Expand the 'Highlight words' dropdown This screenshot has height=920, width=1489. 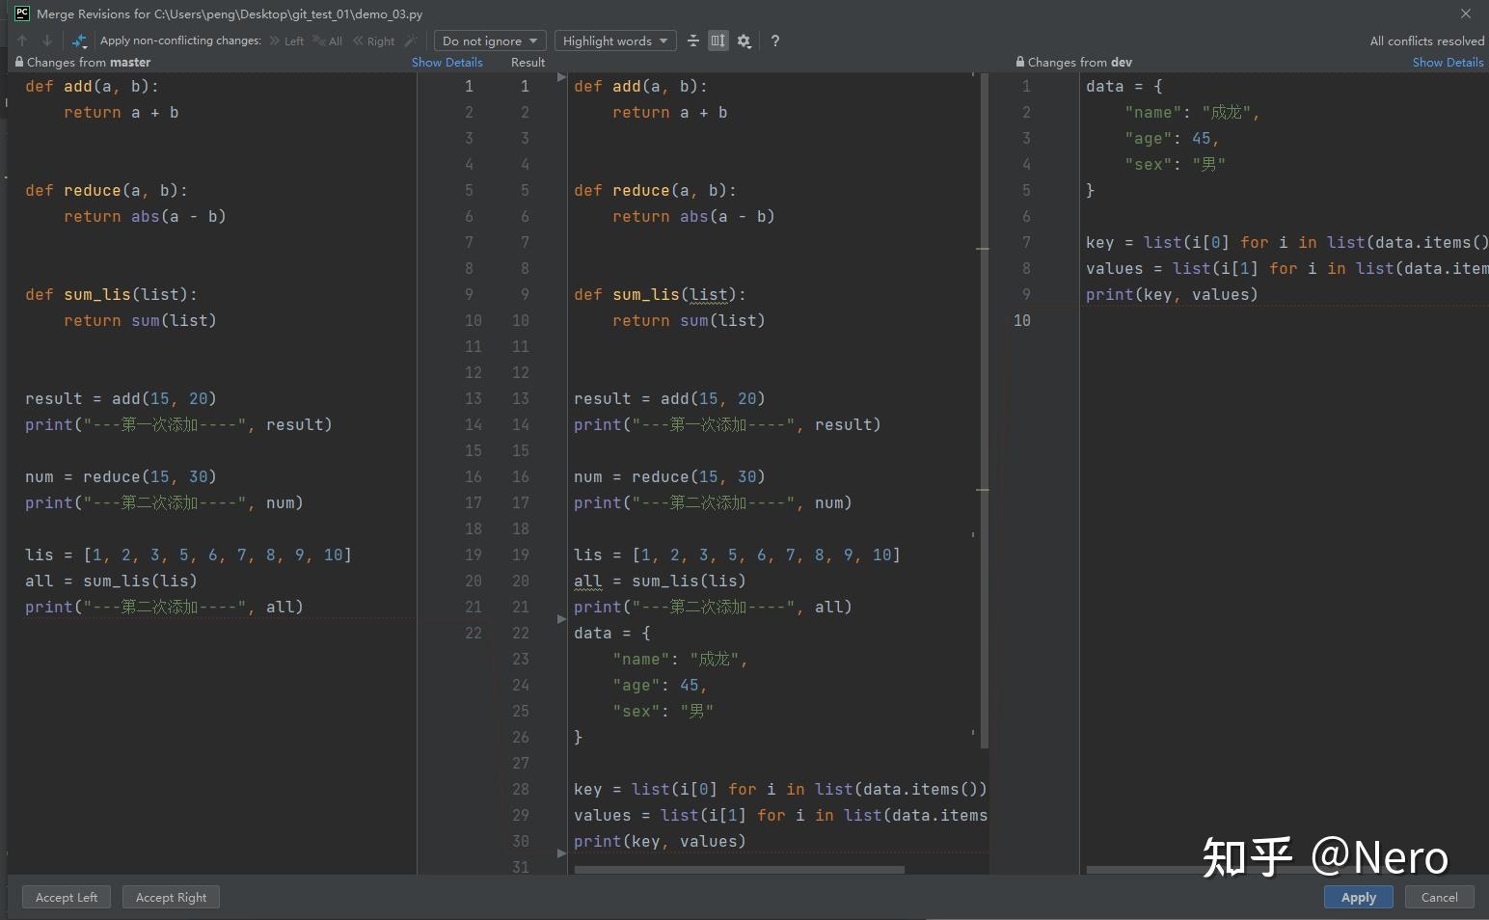[615, 41]
